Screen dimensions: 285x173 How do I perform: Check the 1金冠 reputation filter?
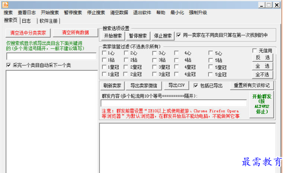pos(104,74)
